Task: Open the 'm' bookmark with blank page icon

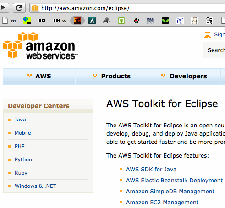Action: click(9, 21)
